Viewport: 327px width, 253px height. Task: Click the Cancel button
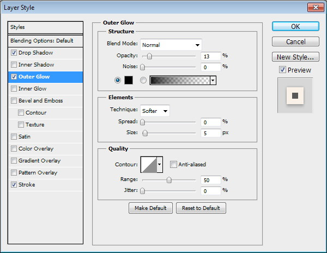[295, 41]
